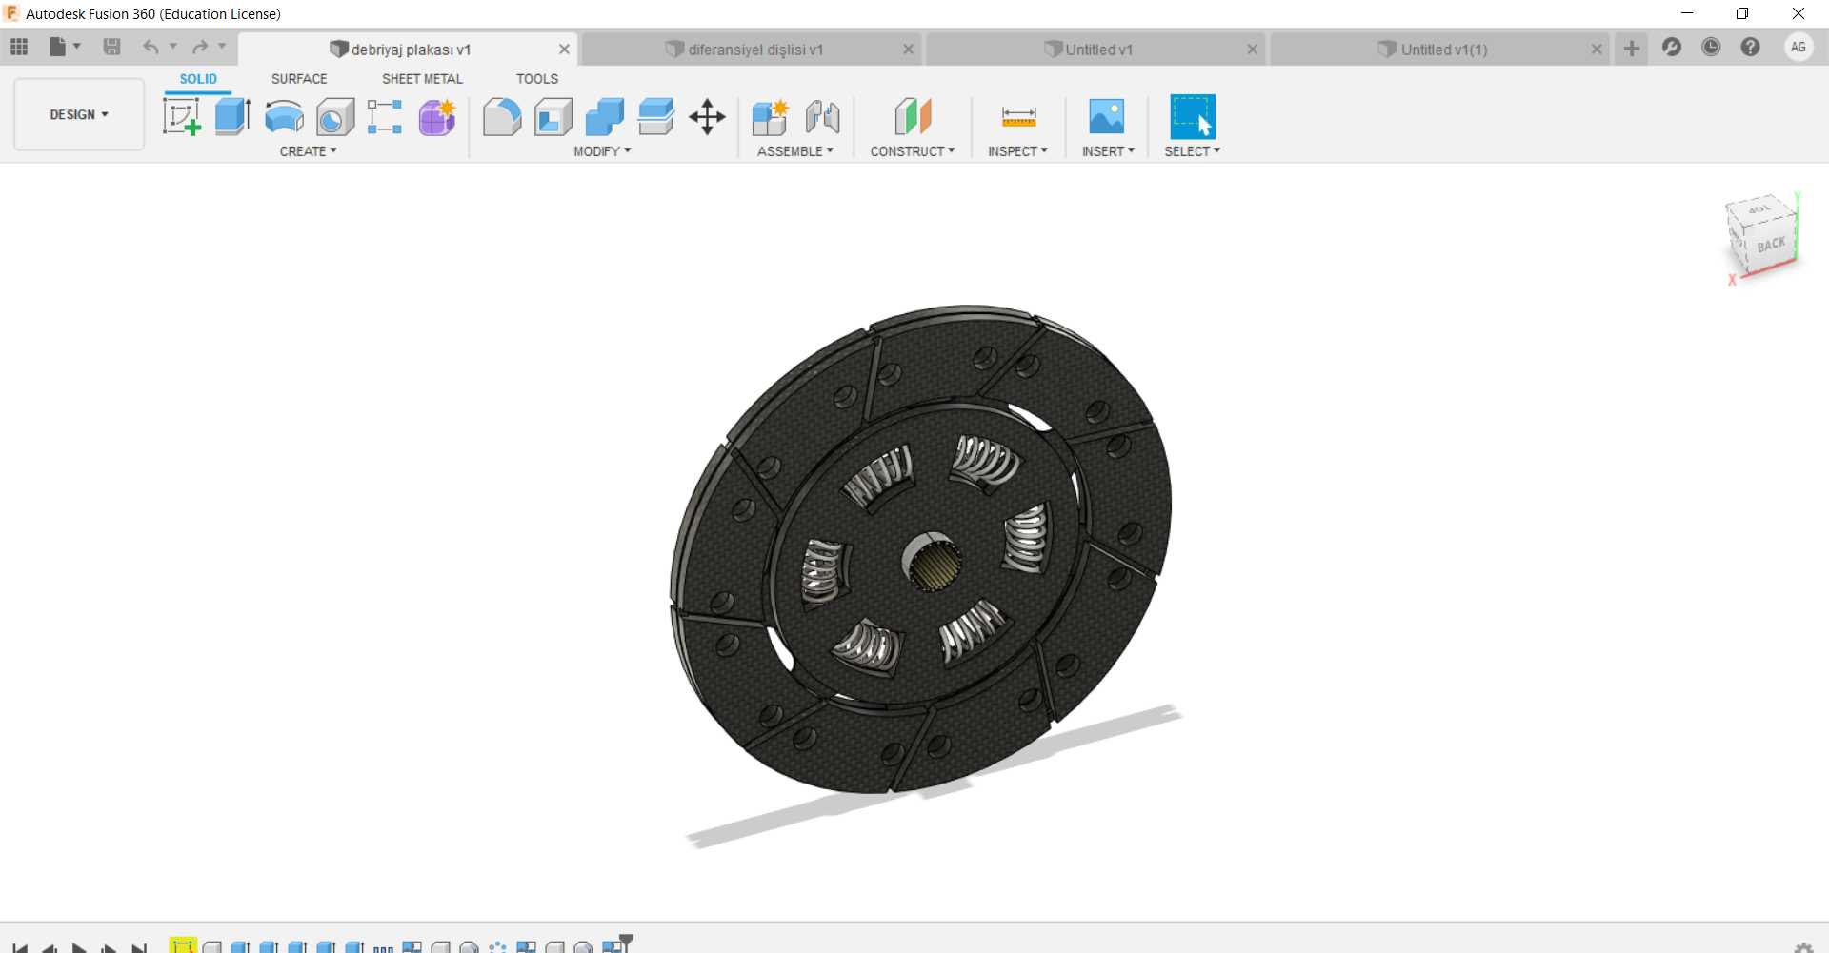The image size is (1829, 953).
Task: Expand the CONSTRUCT dropdown menu
Action: [x=913, y=151]
